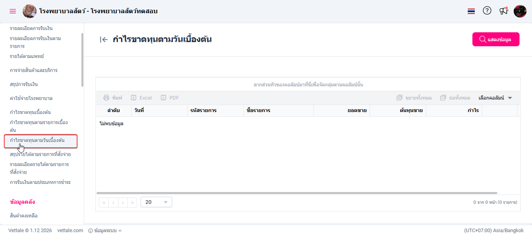Click the 0 จาก 0 หน้า pager summary
Viewport: 532px width, 236px height.
click(x=495, y=202)
